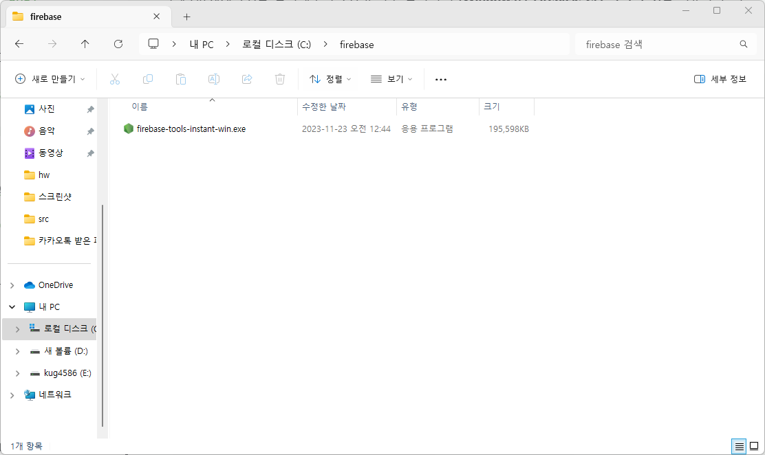Click the Share icon in toolbar

[x=247, y=79]
